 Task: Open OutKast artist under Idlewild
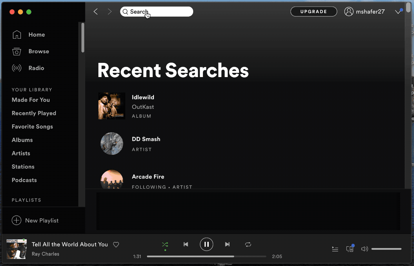click(x=143, y=107)
